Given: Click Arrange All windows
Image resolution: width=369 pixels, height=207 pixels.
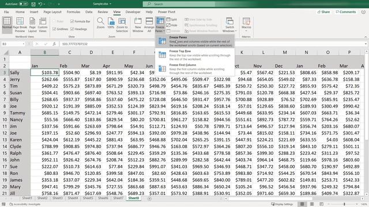Looking at the screenshot, I should [149, 24].
